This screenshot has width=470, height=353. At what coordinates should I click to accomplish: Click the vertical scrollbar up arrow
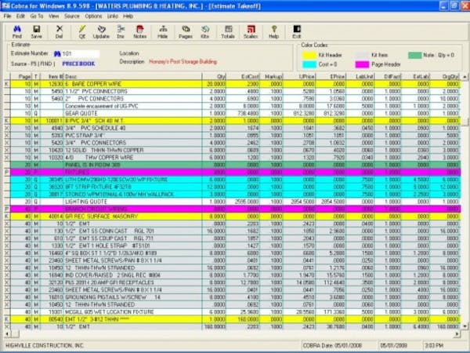coord(465,77)
